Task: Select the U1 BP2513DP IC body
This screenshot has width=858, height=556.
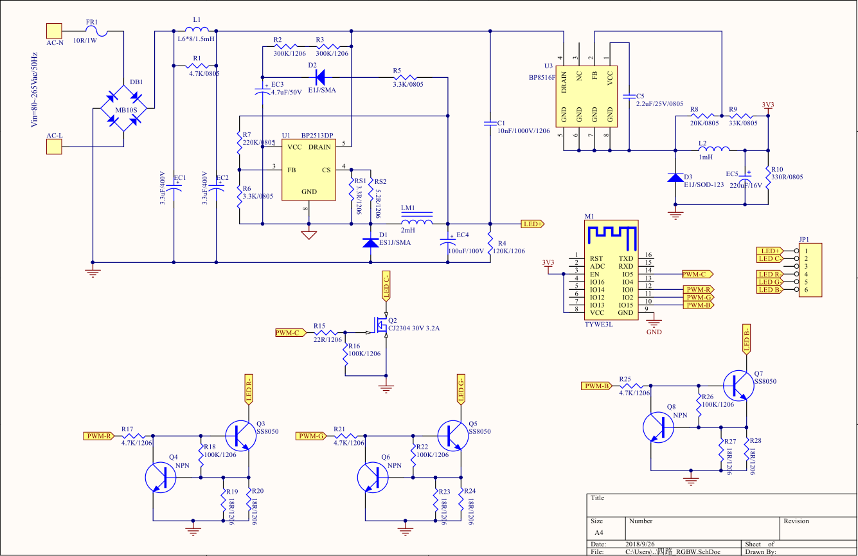Action: pos(308,169)
